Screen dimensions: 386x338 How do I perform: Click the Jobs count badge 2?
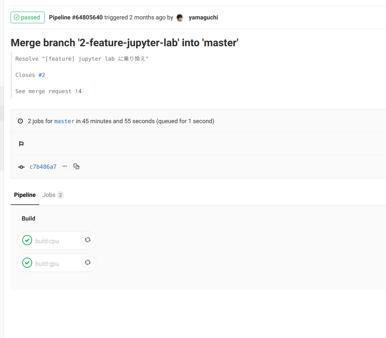click(x=60, y=195)
